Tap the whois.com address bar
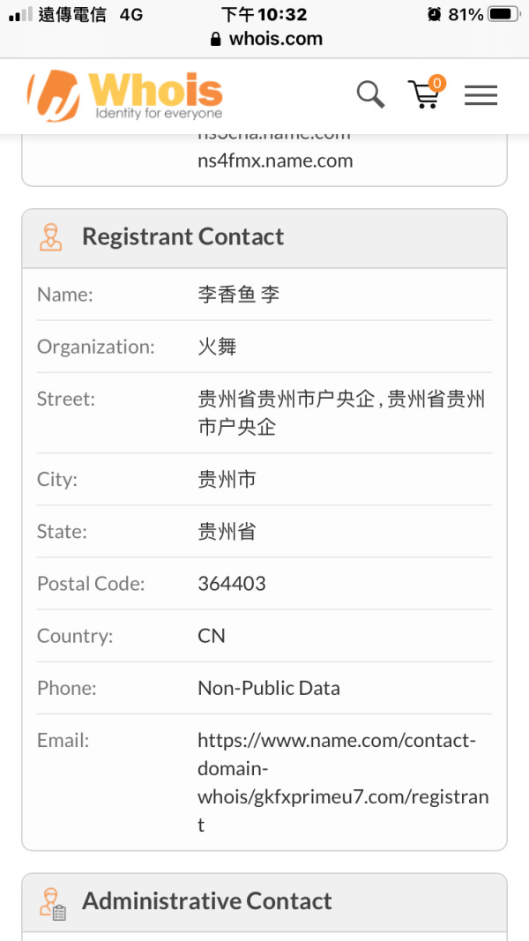529x941 pixels. [x=264, y=39]
